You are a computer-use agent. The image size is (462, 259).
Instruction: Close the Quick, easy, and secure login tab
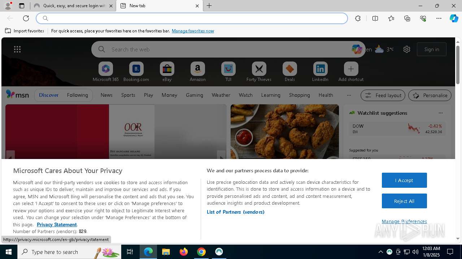click(111, 6)
